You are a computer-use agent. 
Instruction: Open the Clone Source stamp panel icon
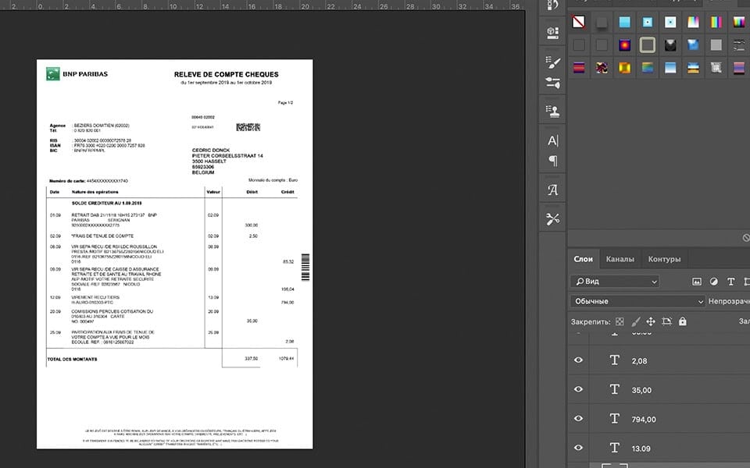point(552,112)
